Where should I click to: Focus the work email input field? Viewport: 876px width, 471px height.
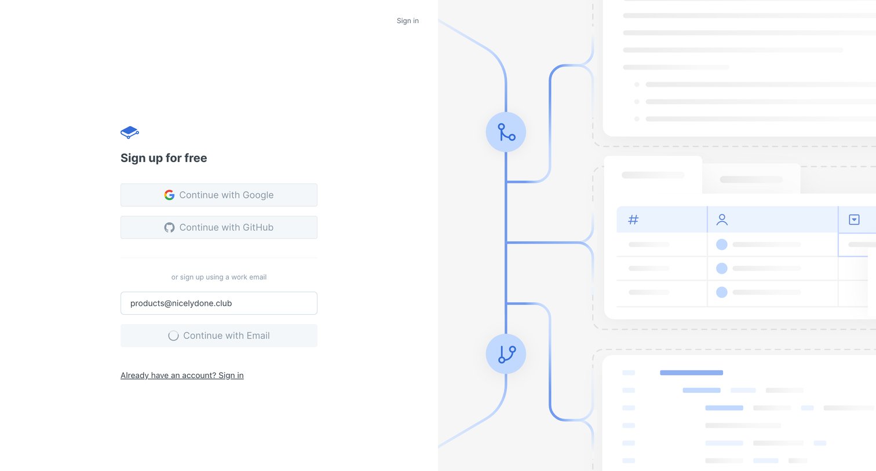pyautogui.click(x=219, y=303)
